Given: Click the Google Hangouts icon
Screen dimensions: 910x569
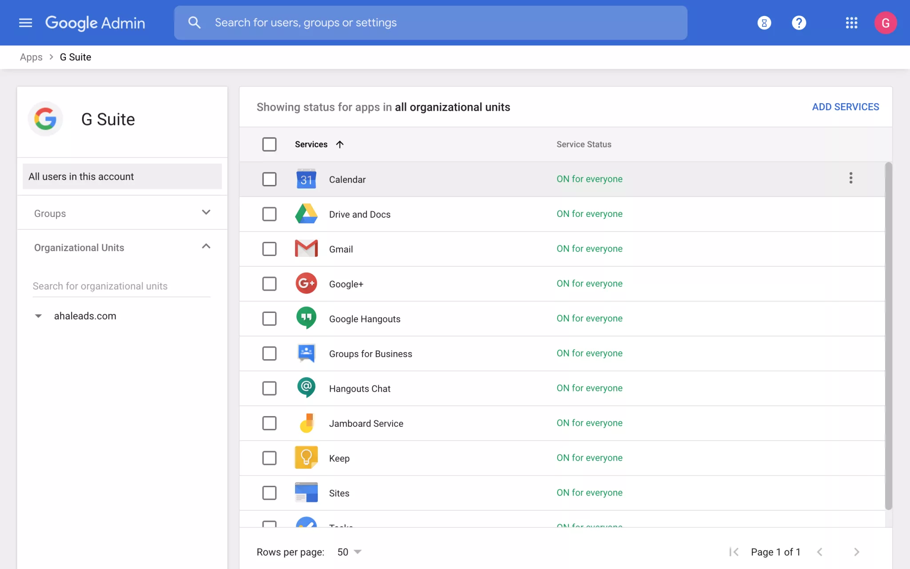Looking at the screenshot, I should coord(306,318).
